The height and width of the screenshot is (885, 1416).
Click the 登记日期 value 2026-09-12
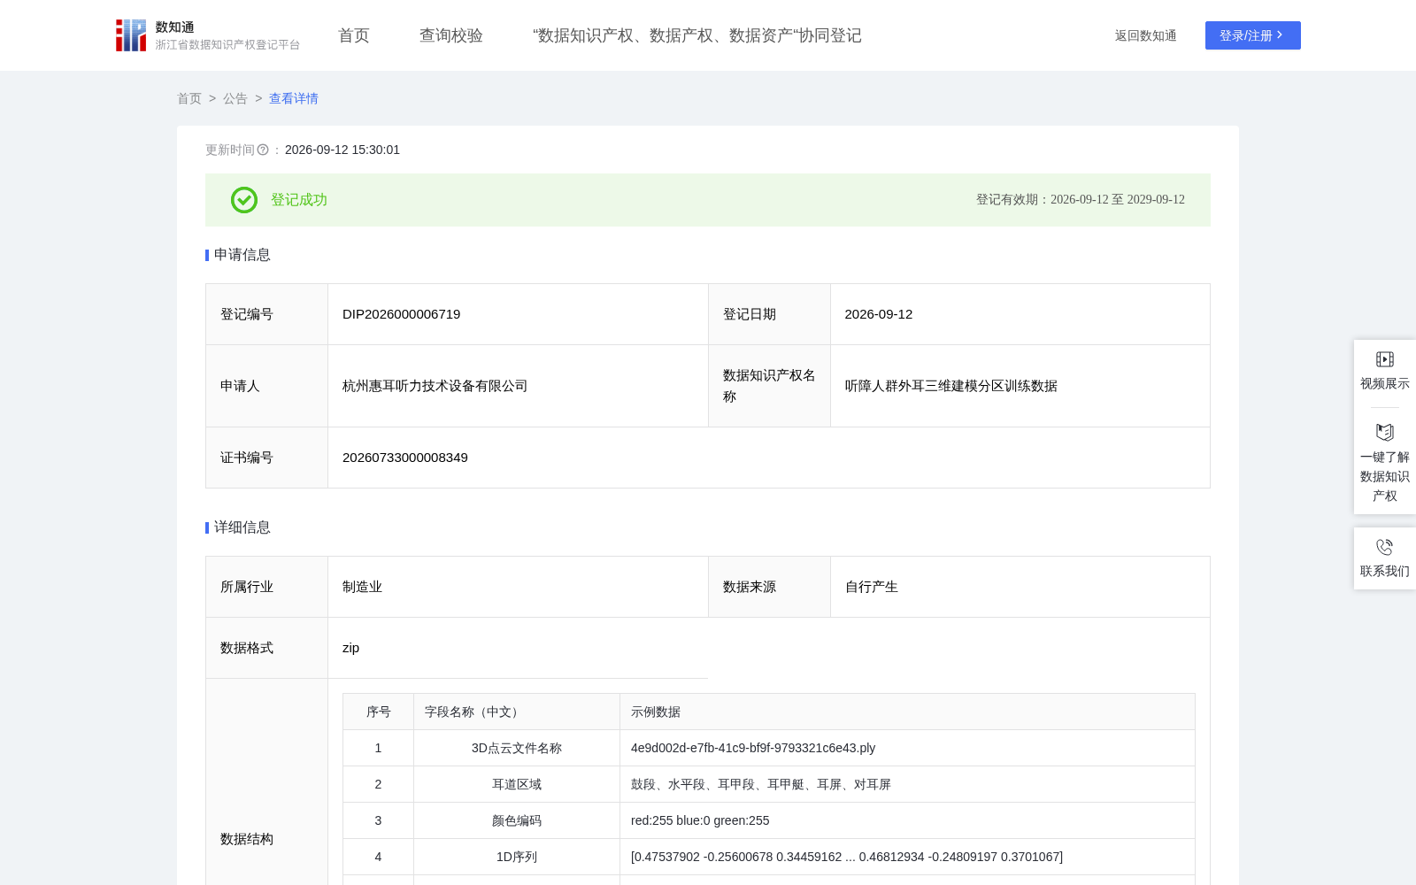click(879, 314)
